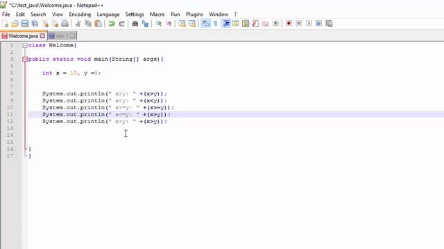Viewport: 444px width, 249px height.
Task: Toggle Show All Characters pilcrow icon
Action: (x=216, y=24)
